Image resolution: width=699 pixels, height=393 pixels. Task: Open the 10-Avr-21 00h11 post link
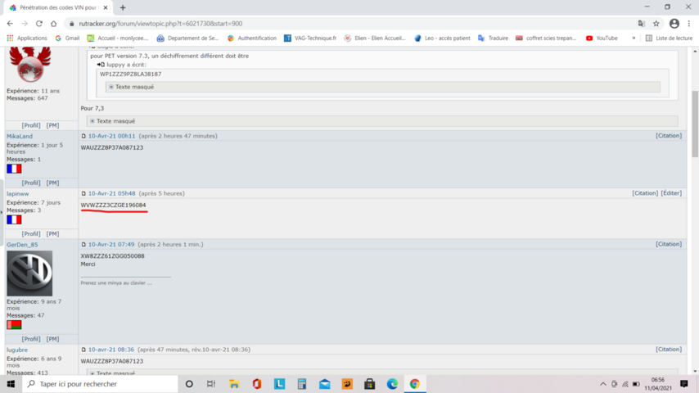click(x=111, y=136)
